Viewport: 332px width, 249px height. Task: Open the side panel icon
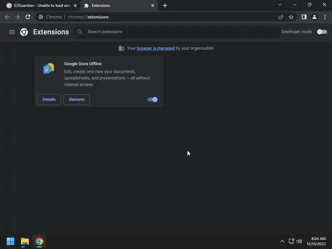(304, 17)
